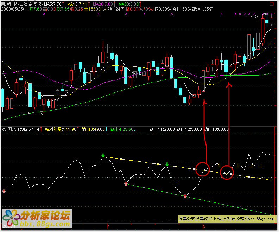Click the green MA60:6.80 label
279x232 pixels.
(128, 4)
